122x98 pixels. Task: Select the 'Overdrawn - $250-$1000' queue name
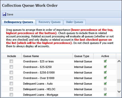point(39,72)
